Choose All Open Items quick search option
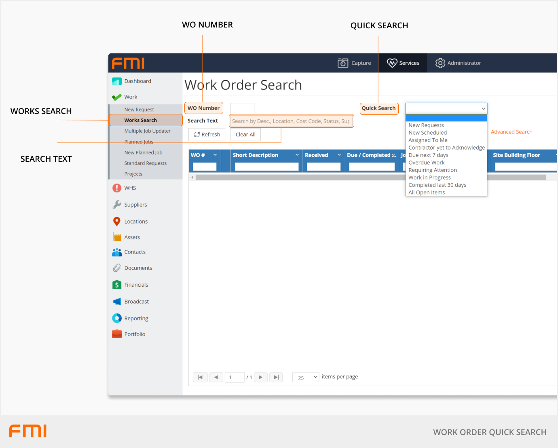 coord(427,192)
